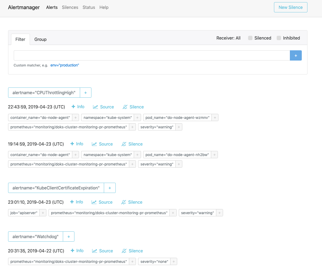Add alertname CPUThrottlingHigh group to filter
Image resolution: width=322 pixels, height=275 pixels.
(86, 93)
